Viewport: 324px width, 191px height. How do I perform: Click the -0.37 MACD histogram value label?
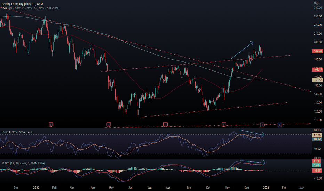[x=317, y=171]
